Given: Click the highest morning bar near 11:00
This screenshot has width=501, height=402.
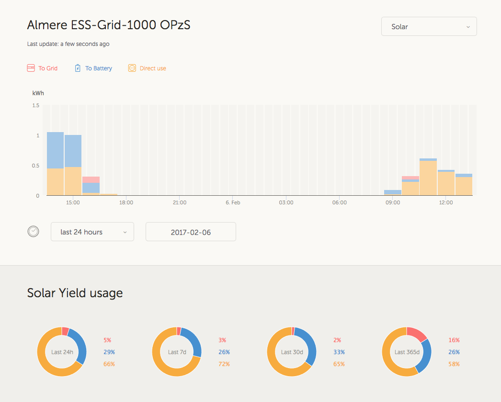Looking at the screenshot, I should (x=428, y=177).
